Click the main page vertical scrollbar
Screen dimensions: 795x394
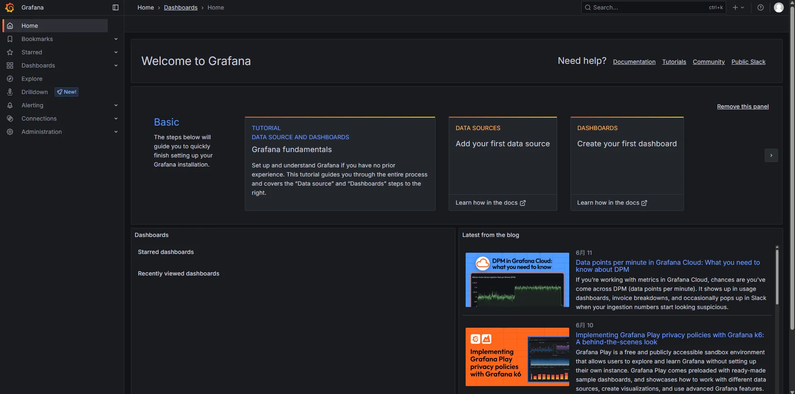[x=792, y=168]
